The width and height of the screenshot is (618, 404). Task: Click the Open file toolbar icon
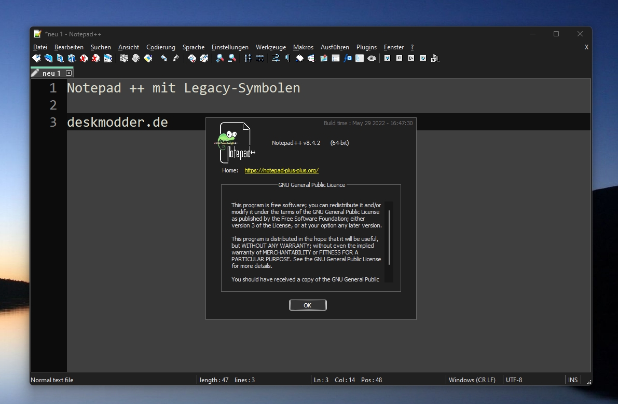coord(48,58)
